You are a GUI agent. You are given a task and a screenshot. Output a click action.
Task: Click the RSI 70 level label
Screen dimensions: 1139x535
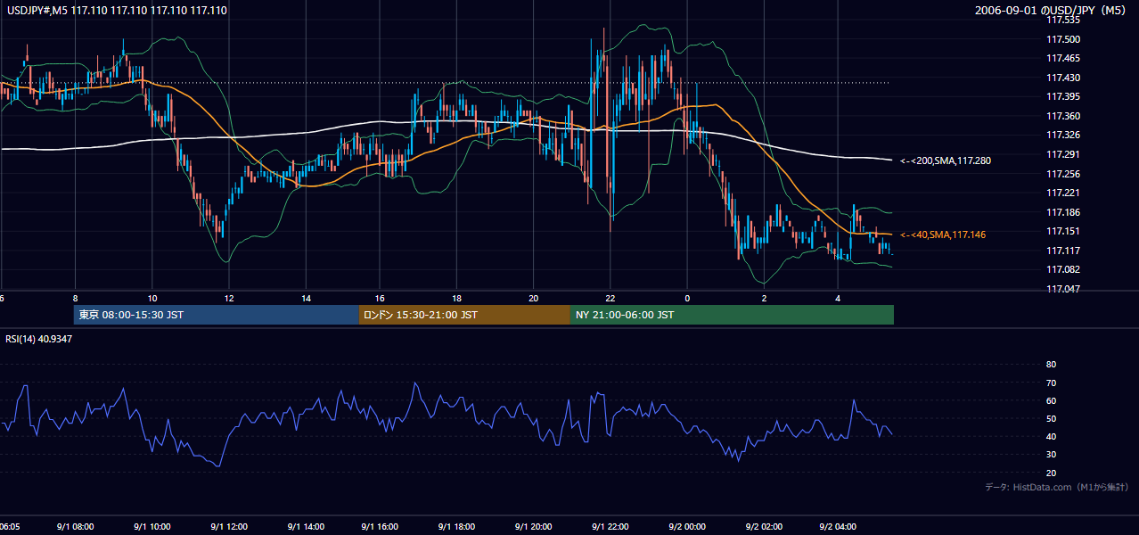click(x=1051, y=383)
